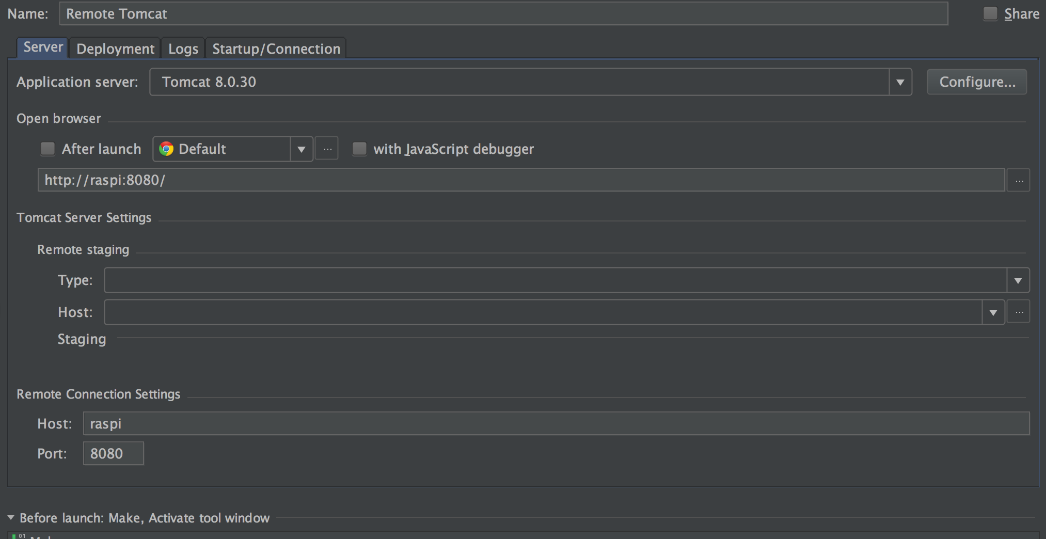Screen dimensions: 1046x539
Task: Click ellipsis button beside the URL field
Action: coord(1019,180)
